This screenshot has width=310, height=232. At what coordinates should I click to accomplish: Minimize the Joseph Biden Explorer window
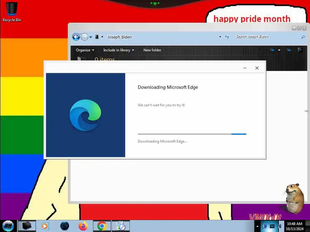tap(294, 28)
